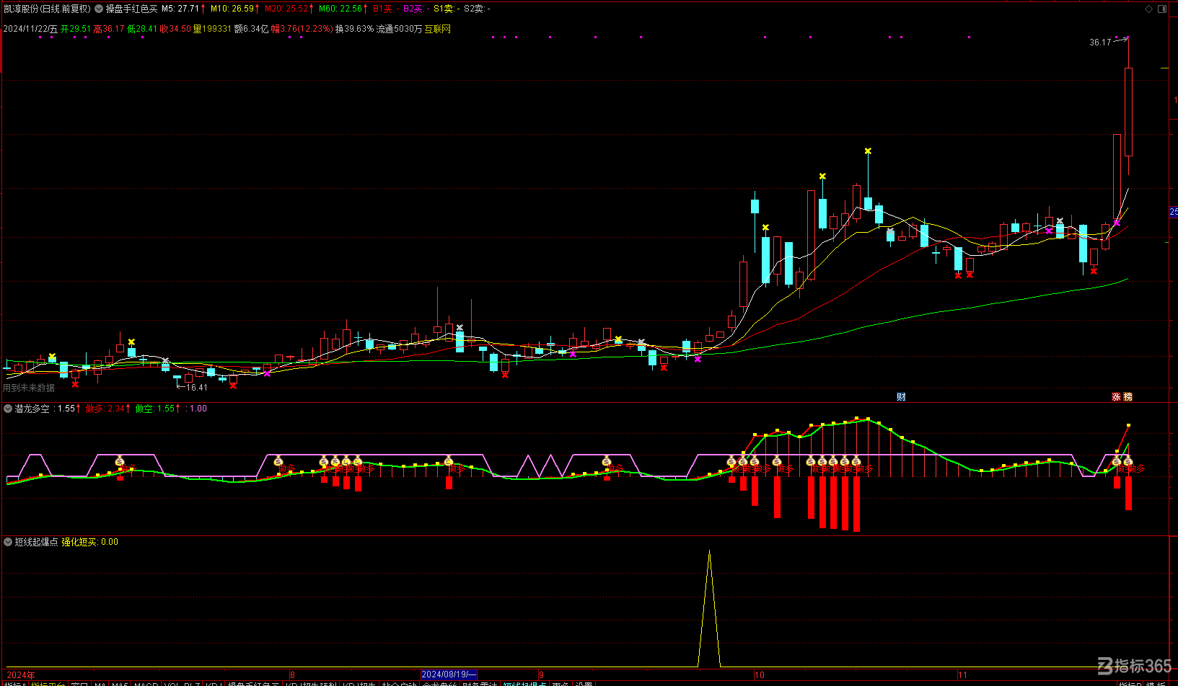Click the 流通5030万 float shares value
The height and width of the screenshot is (686, 1178).
click(399, 29)
